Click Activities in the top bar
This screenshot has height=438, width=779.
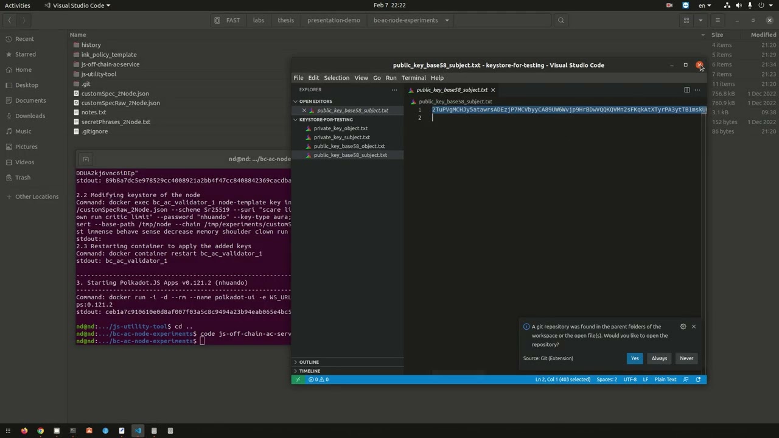click(18, 5)
